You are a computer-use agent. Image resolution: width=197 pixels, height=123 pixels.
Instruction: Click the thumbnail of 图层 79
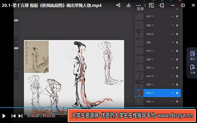point(139,16)
